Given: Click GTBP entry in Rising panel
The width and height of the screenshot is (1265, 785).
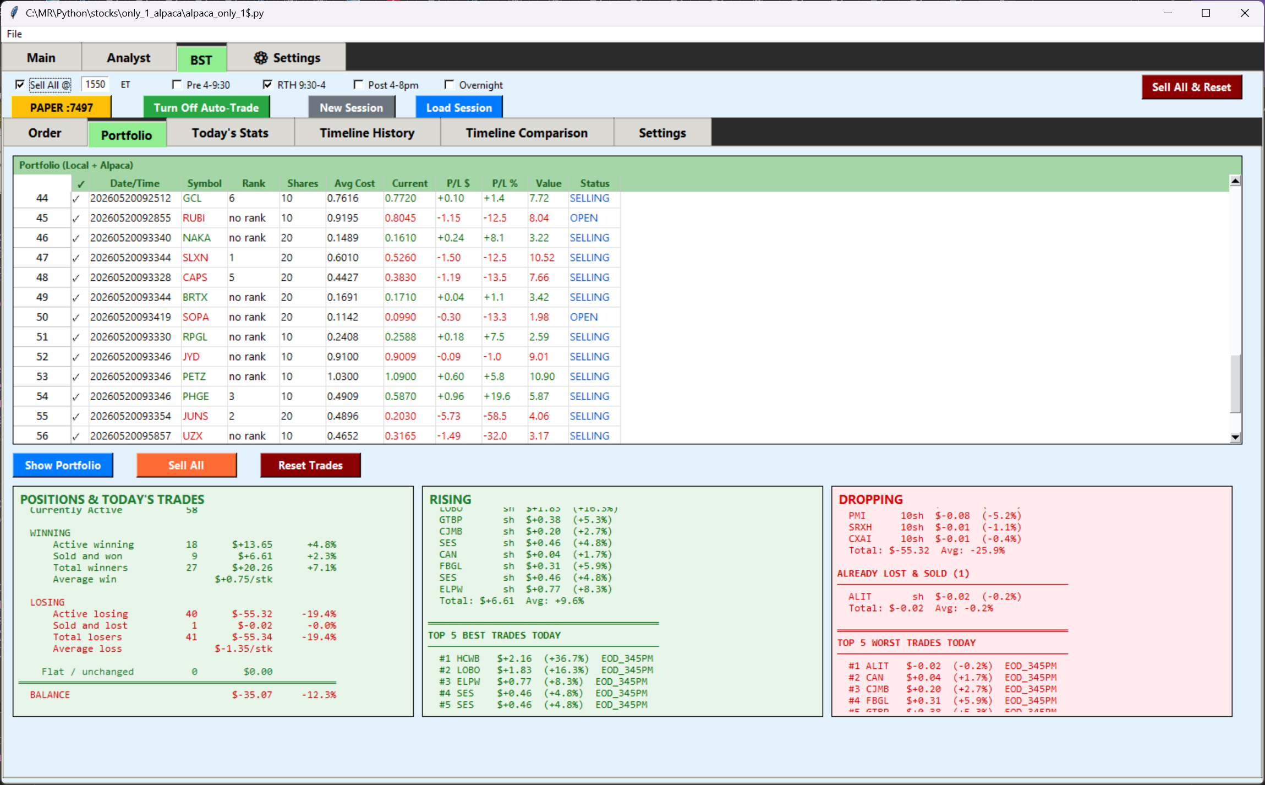Looking at the screenshot, I should pyautogui.click(x=525, y=520).
